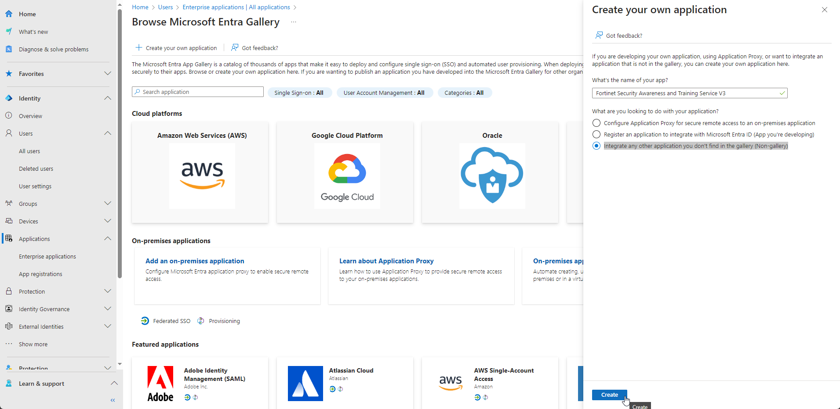Click the Favorites star icon
This screenshot has height=409, width=840.
tap(9, 74)
